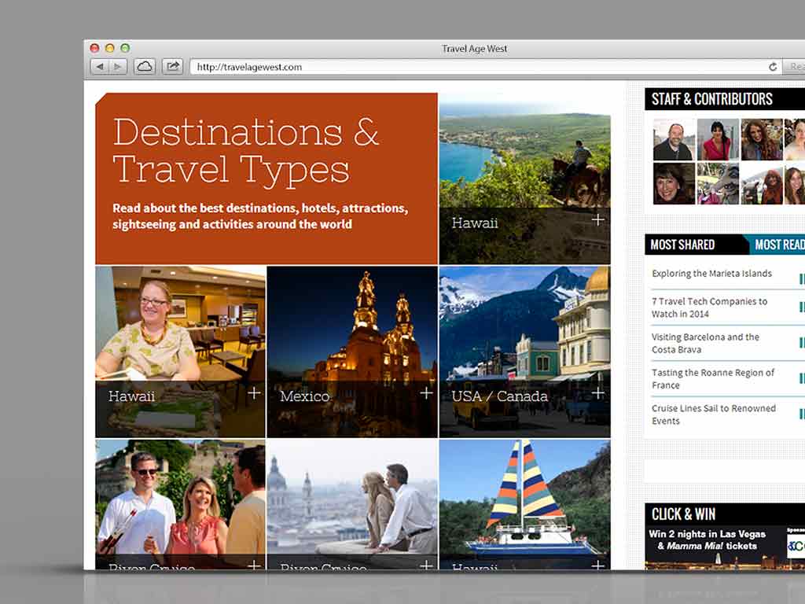Open the iCloud tabs button

[145, 67]
